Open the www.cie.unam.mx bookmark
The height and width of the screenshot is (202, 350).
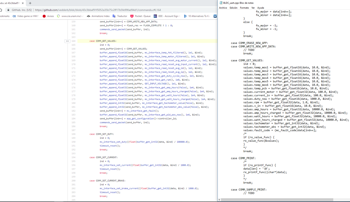coord(70,16)
